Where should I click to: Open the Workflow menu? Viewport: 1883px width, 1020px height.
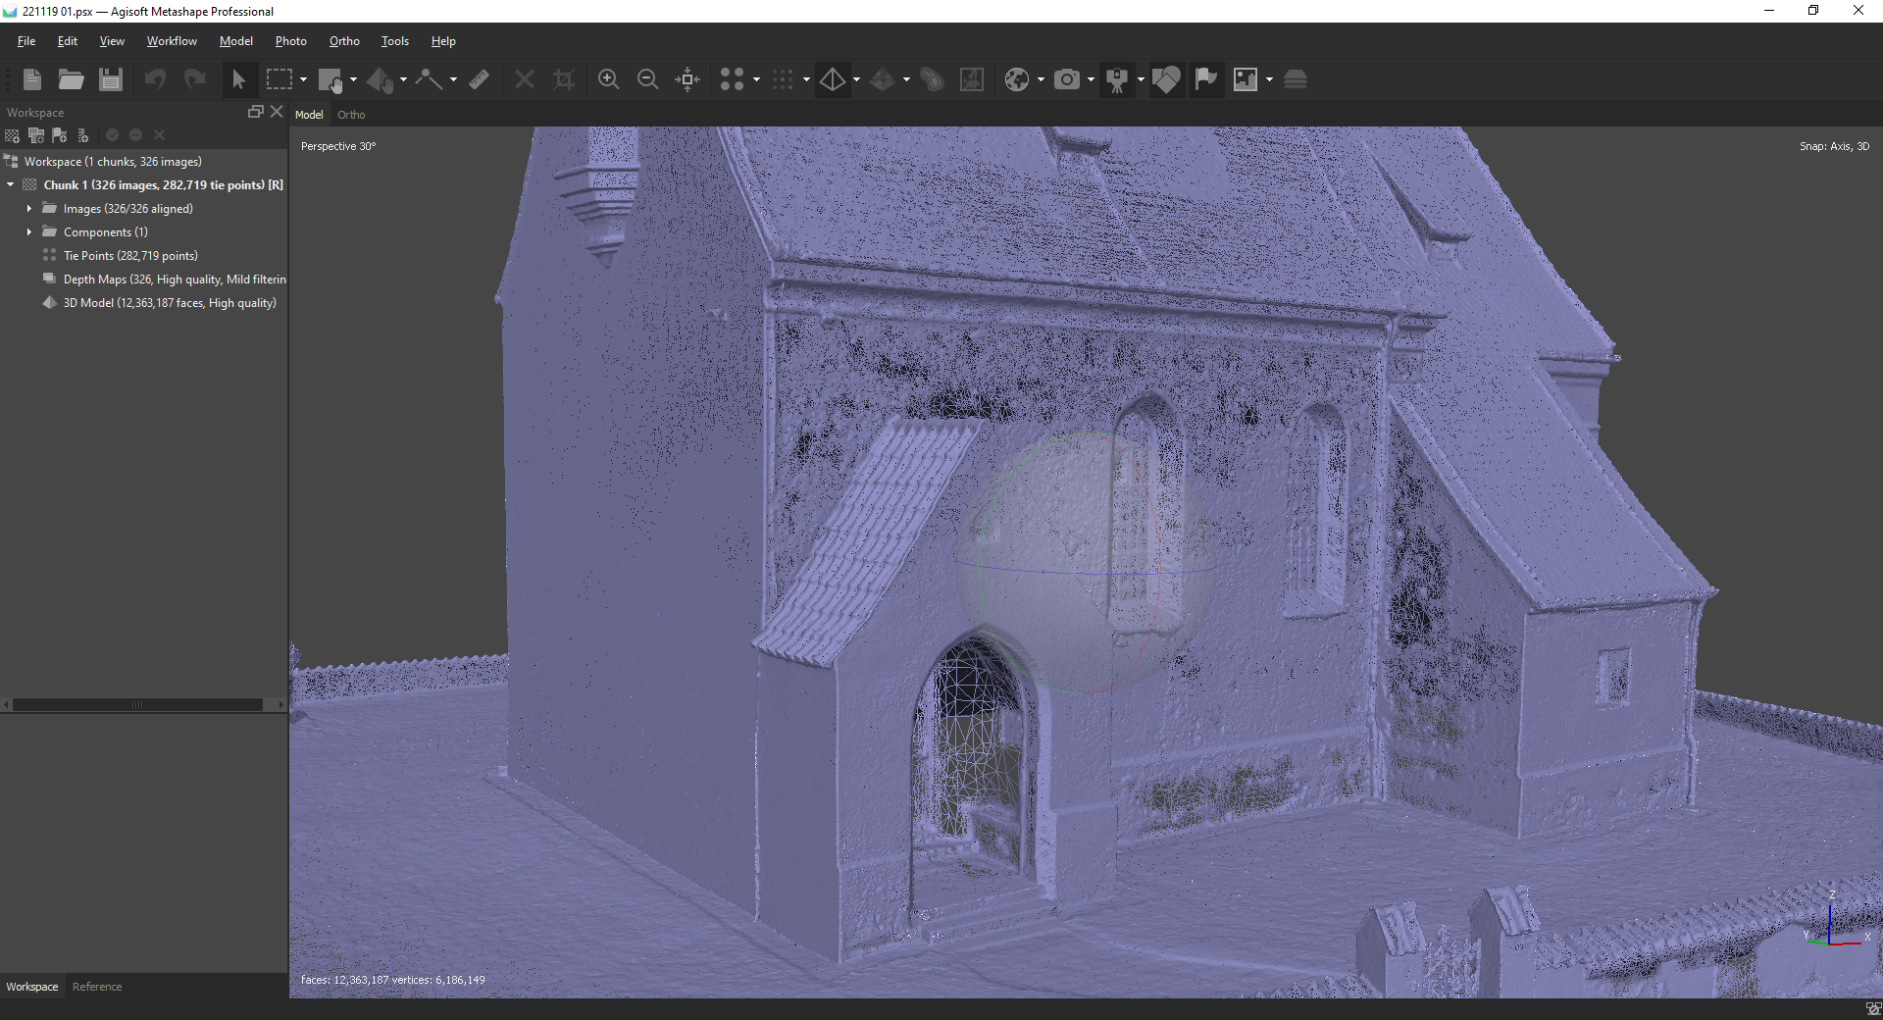point(172,41)
